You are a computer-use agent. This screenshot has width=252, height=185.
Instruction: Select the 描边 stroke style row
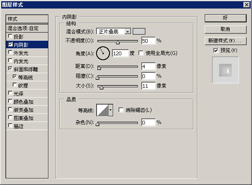pyautogui.click(x=27, y=126)
